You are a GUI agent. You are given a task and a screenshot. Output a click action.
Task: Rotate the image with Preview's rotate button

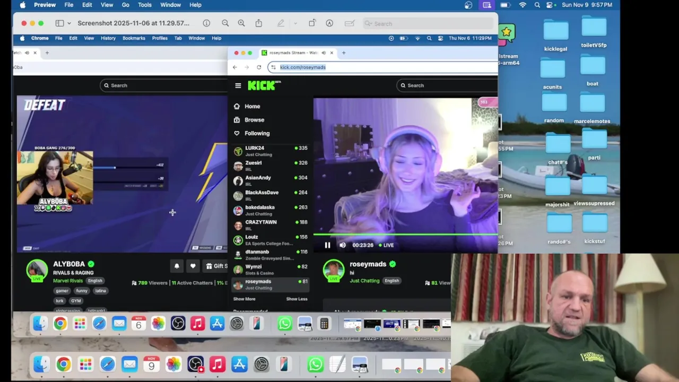[x=312, y=23]
